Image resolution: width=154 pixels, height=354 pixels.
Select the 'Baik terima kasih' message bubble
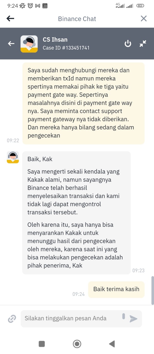tap(116, 289)
